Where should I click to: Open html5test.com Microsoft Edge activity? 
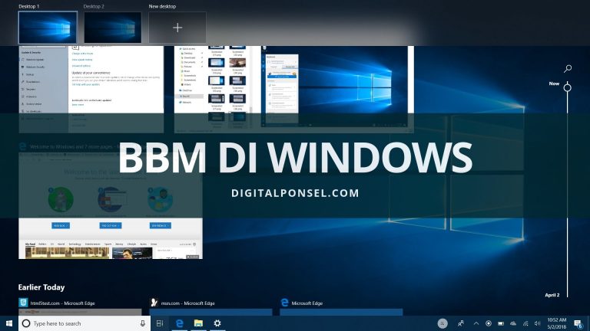80,303
